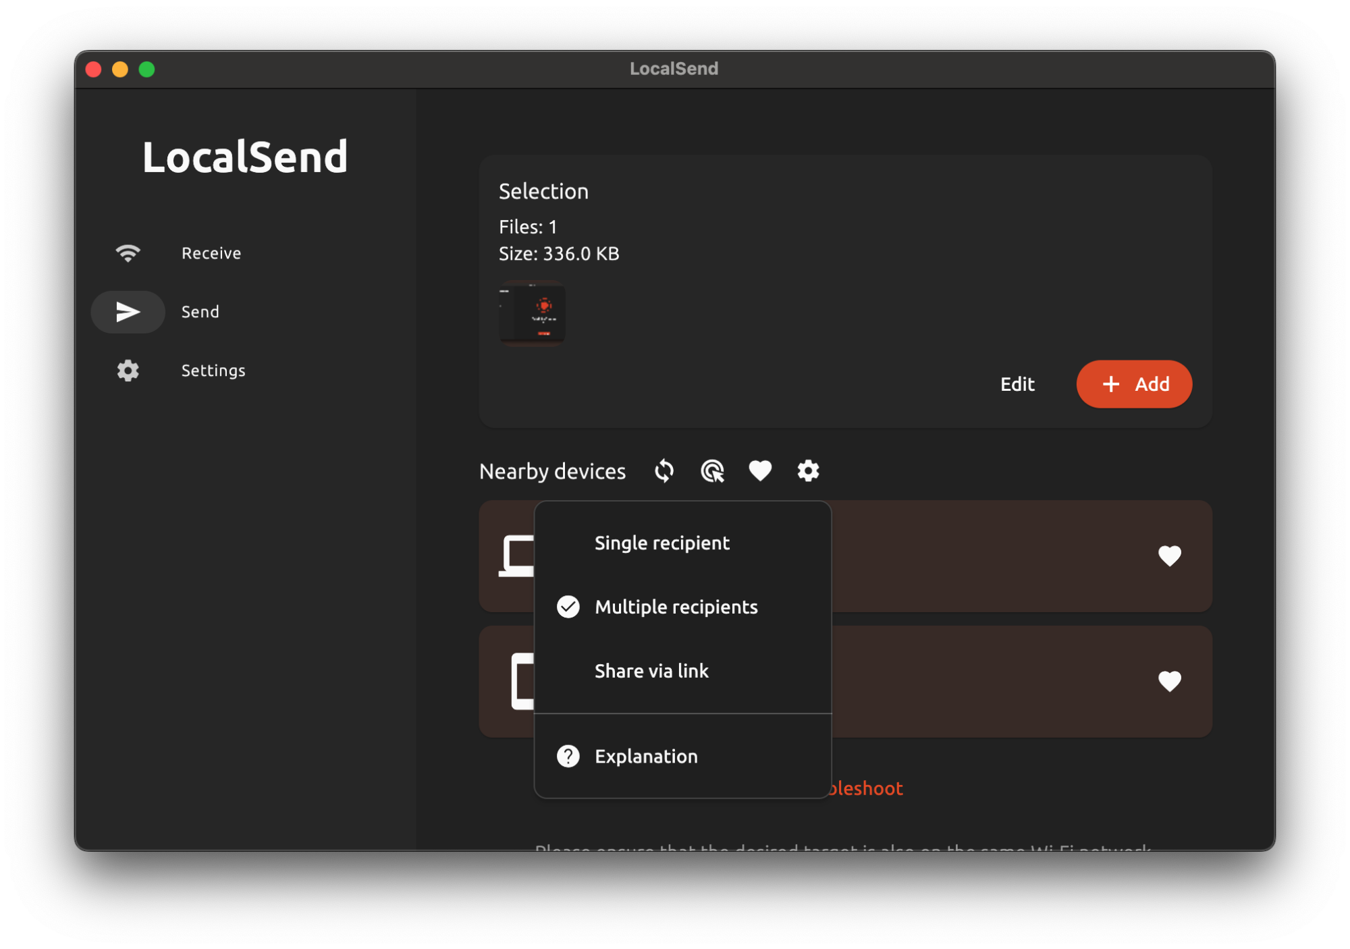Click the 'Selection' heading

543,192
